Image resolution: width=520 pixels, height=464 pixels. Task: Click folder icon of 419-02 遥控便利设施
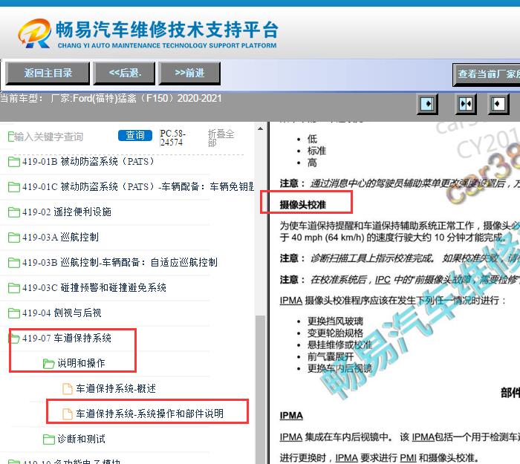(x=13, y=212)
